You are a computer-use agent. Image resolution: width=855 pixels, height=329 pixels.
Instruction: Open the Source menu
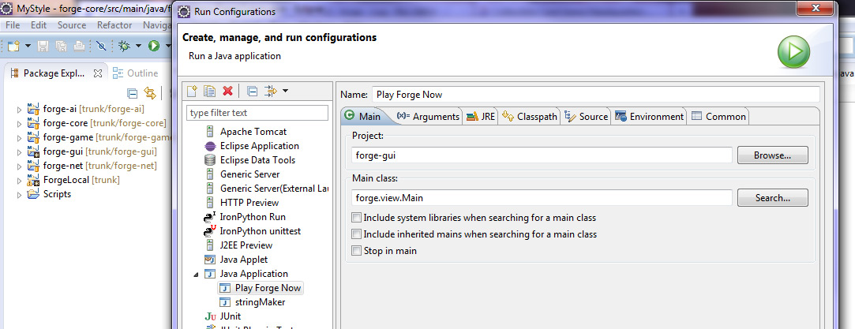(72, 25)
